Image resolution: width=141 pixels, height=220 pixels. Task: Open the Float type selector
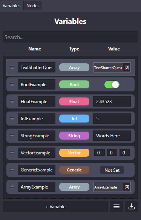coord(74,102)
